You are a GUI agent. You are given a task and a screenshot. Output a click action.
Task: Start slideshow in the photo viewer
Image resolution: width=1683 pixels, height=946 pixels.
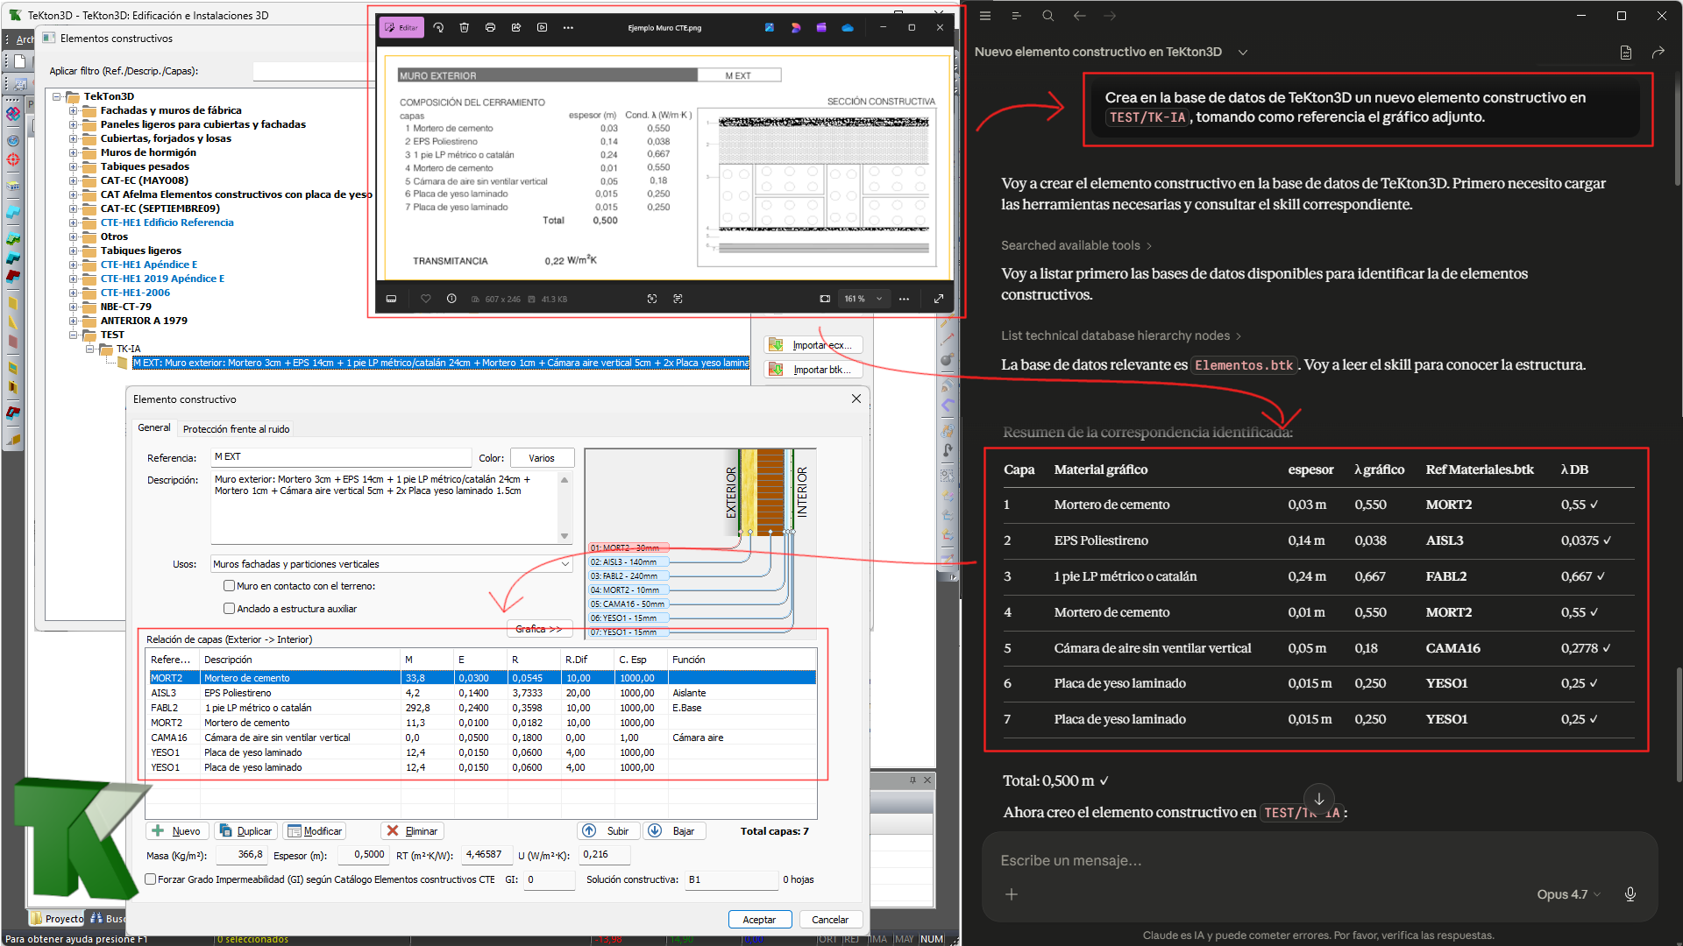pyautogui.click(x=542, y=27)
